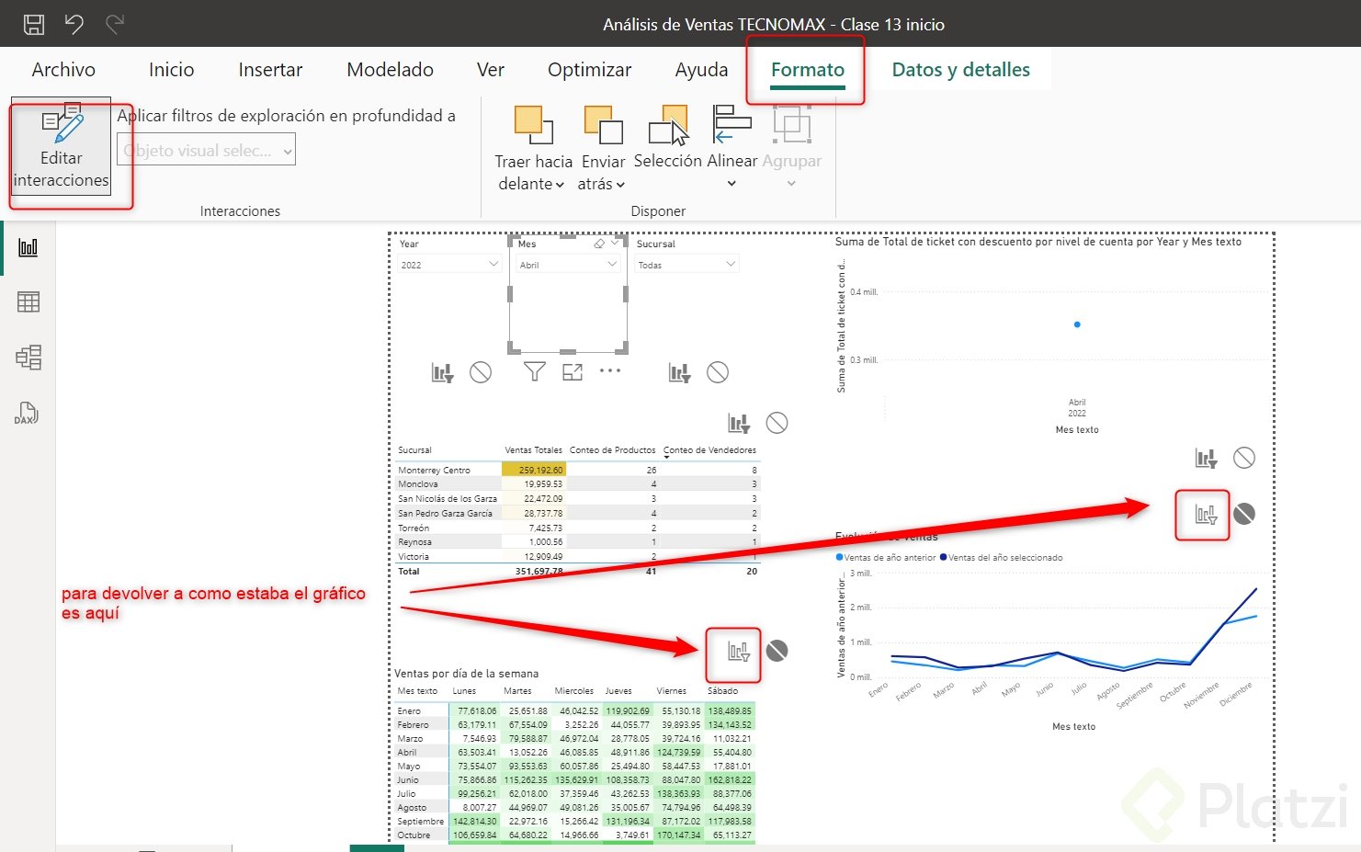Click the Ventas de año anterior legend item
This screenshot has height=852, width=1361.
click(x=886, y=557)
